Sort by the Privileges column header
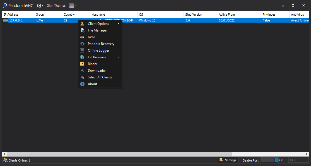 pyautogui.click(x=275, y=15)
